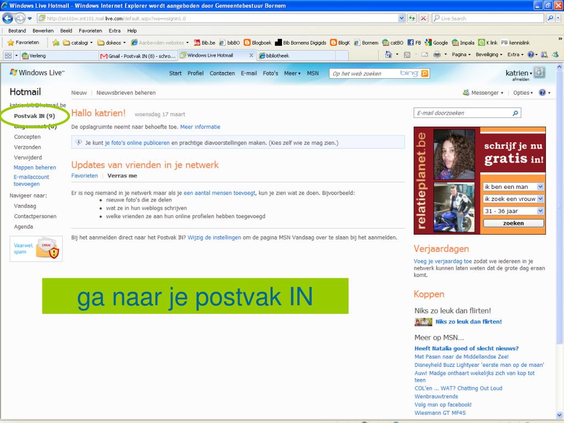
Task: Expand the dokeos favorites folder
Action: [112, 42]
